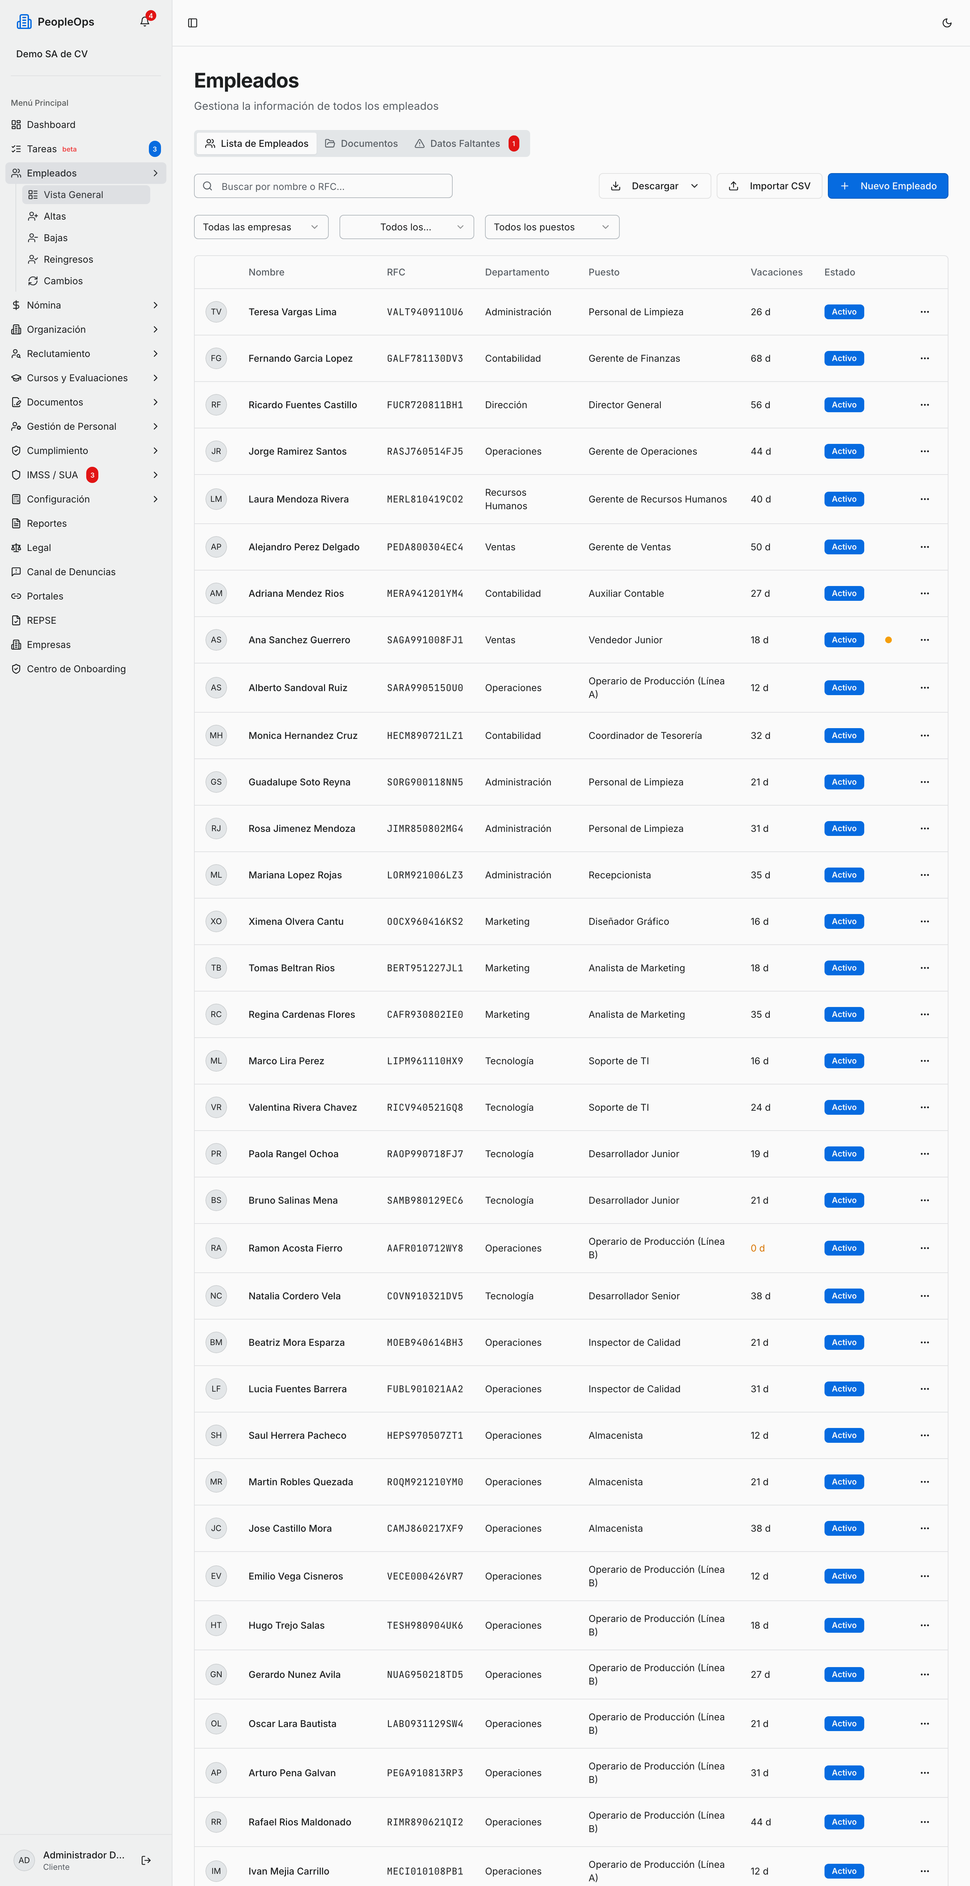
Task: Click the logout icon next to Administrador
Action: pos(146,1860)
